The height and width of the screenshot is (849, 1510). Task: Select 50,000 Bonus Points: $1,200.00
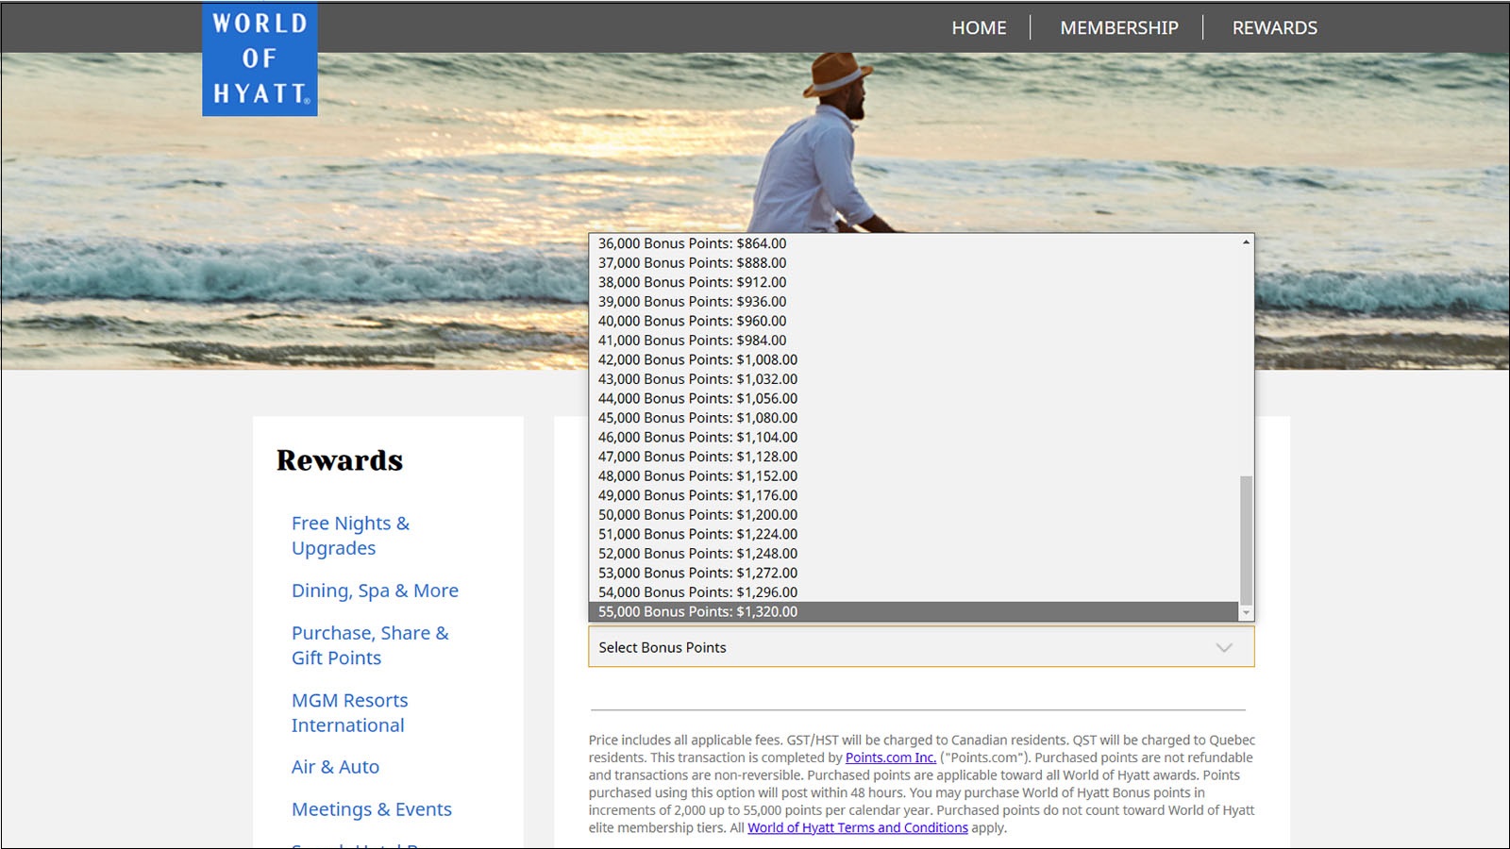tap(914, 514)
